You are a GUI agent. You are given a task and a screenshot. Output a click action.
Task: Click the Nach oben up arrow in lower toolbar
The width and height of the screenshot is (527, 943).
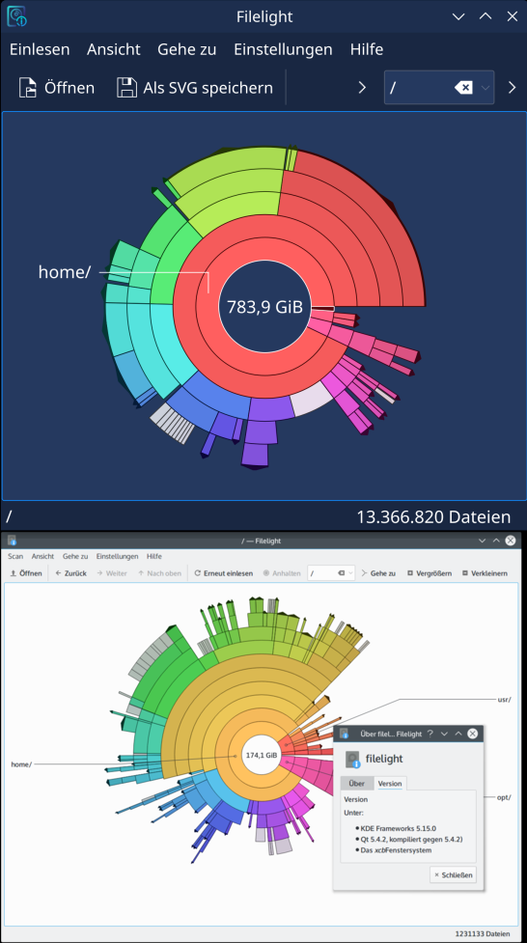click(159, 573)
